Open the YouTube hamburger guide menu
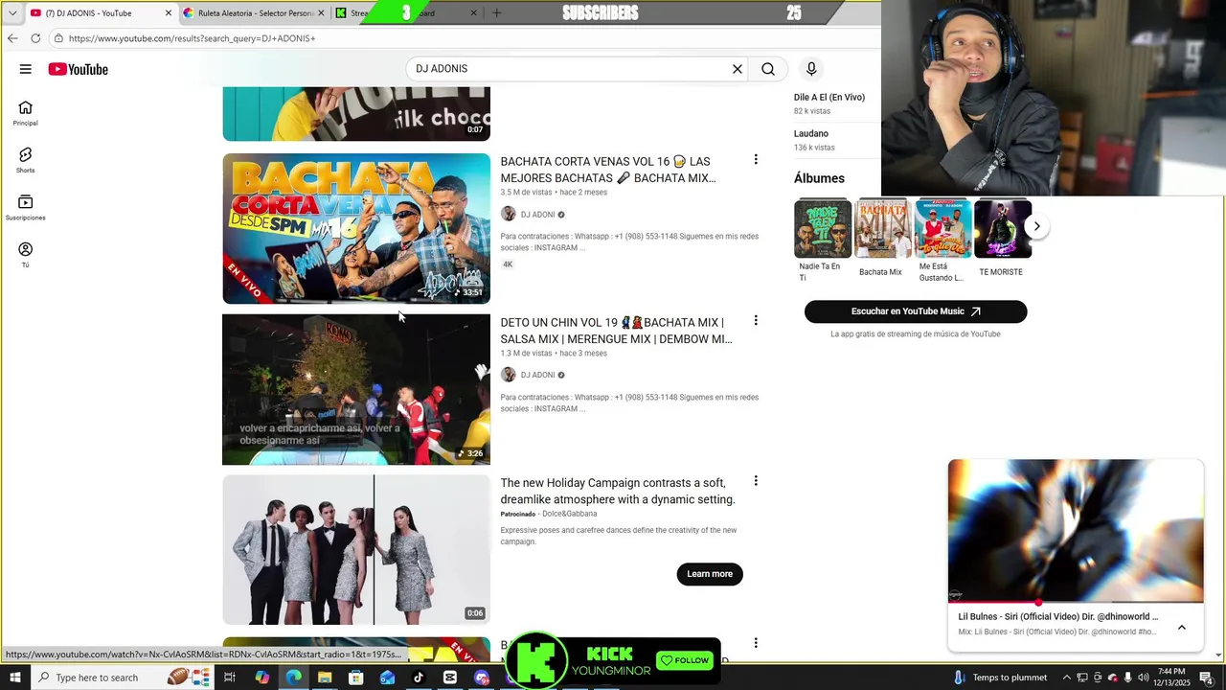Screen dimensions: 1226x690 click(x=26, y=69)
